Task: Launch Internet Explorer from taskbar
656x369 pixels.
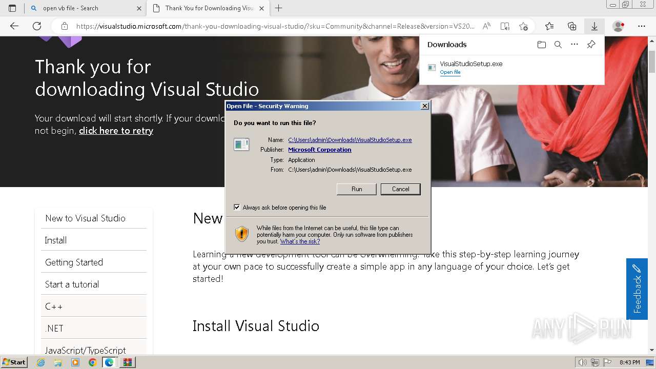Action: point(41,362)
